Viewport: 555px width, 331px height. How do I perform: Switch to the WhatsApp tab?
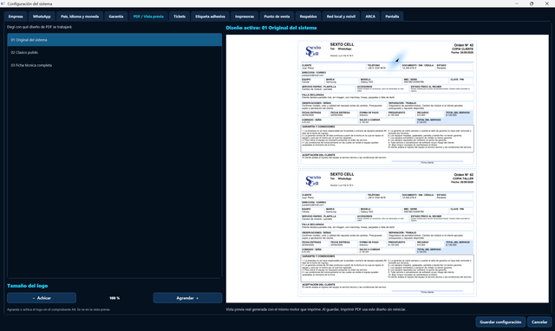pyautogui.click(x=42, y=16)
